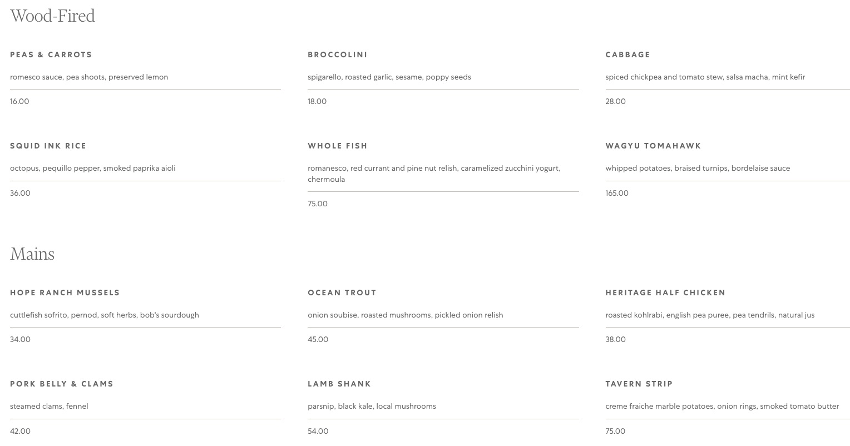Click the Lamb Shank 54.00 price
This screenshot has height=446, width=850.
tap(318, 431)
